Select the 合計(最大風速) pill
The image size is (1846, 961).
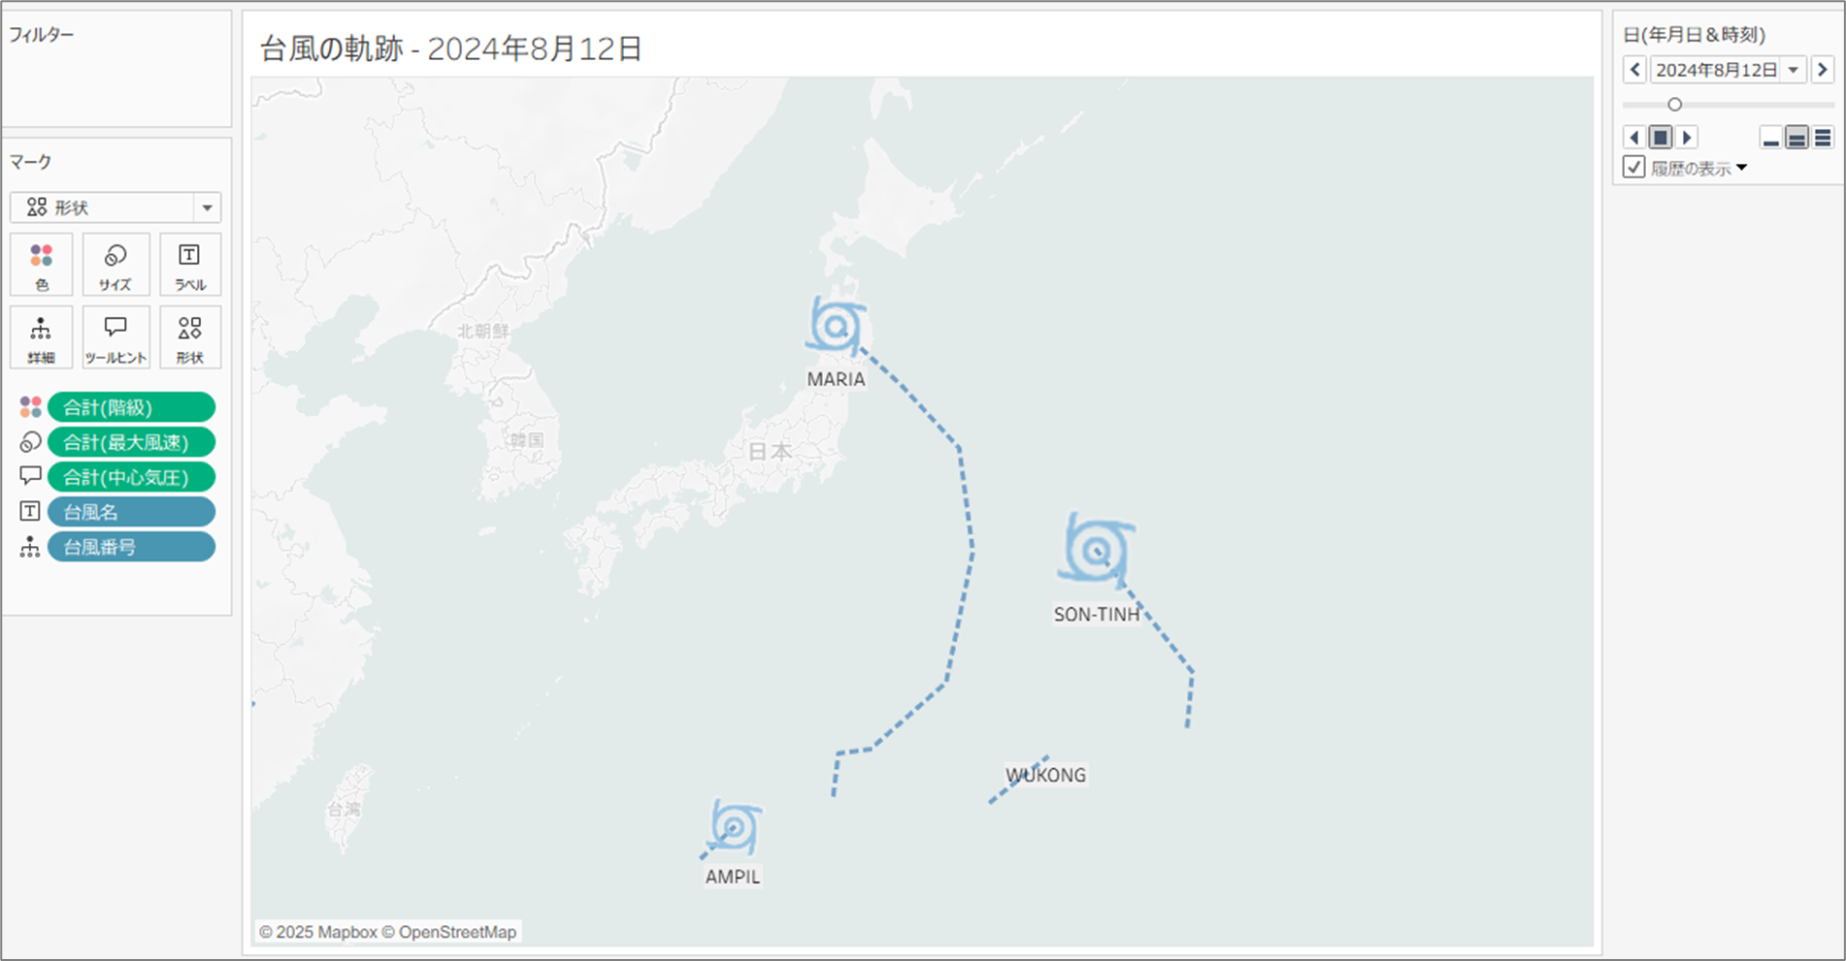tap(131, 442)
